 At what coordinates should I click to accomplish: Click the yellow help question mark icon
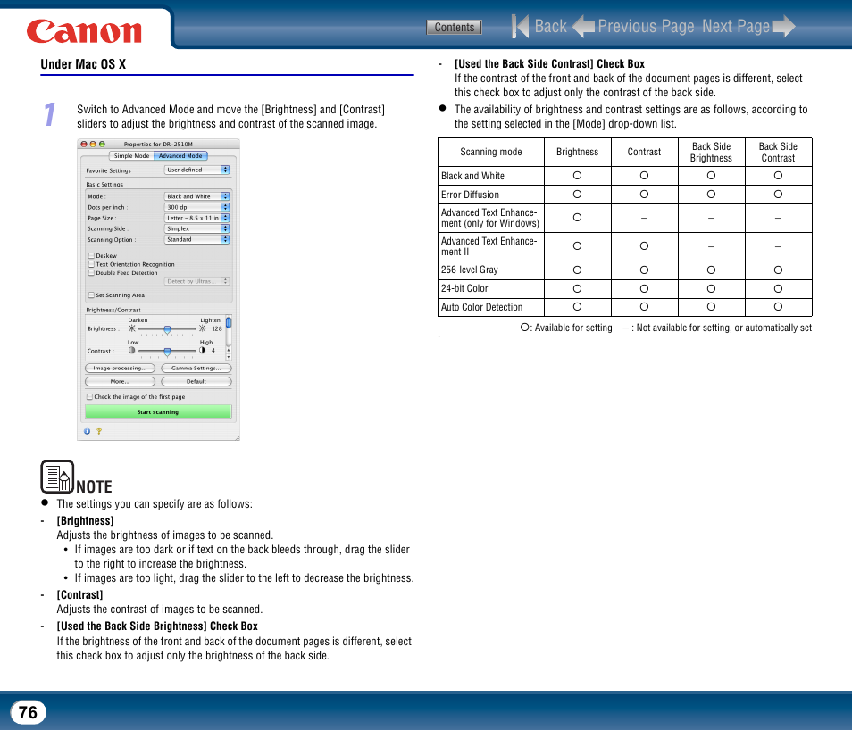click(99, 431)
